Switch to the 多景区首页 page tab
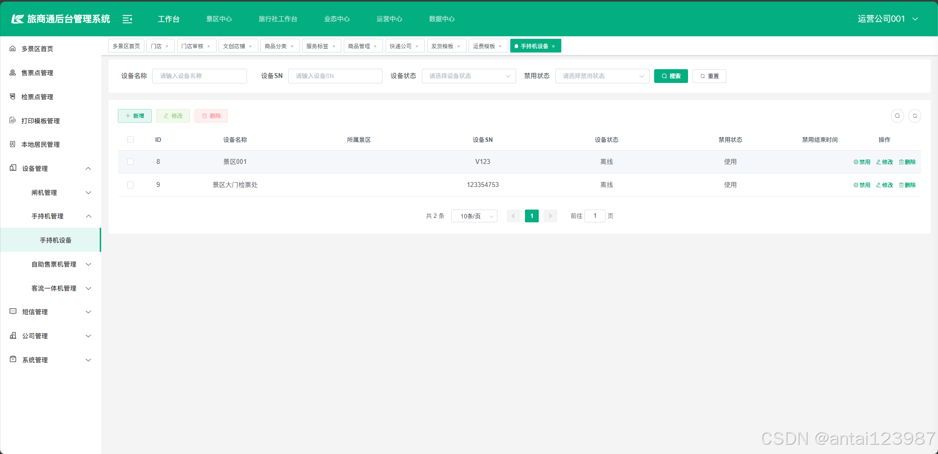This screenshot has height=454, width=938. coord(126,46)
